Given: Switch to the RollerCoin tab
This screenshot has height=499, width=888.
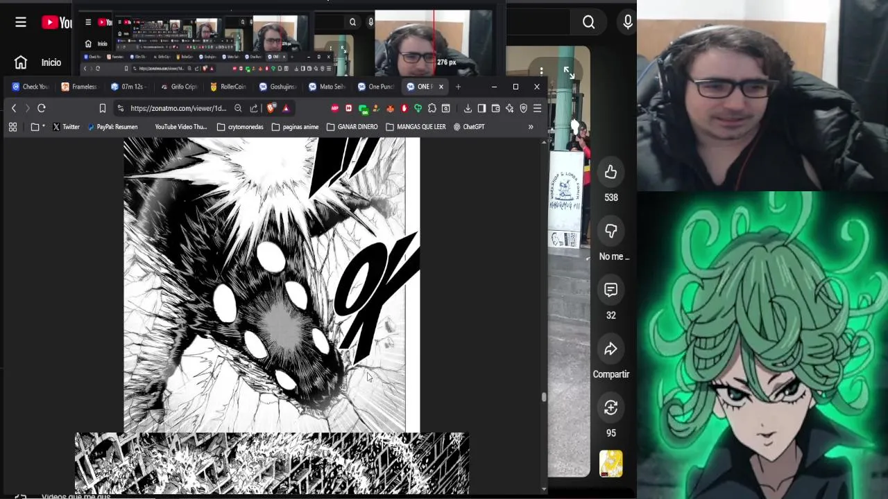Looking at the screenshot, I should [x=228, y=87].
